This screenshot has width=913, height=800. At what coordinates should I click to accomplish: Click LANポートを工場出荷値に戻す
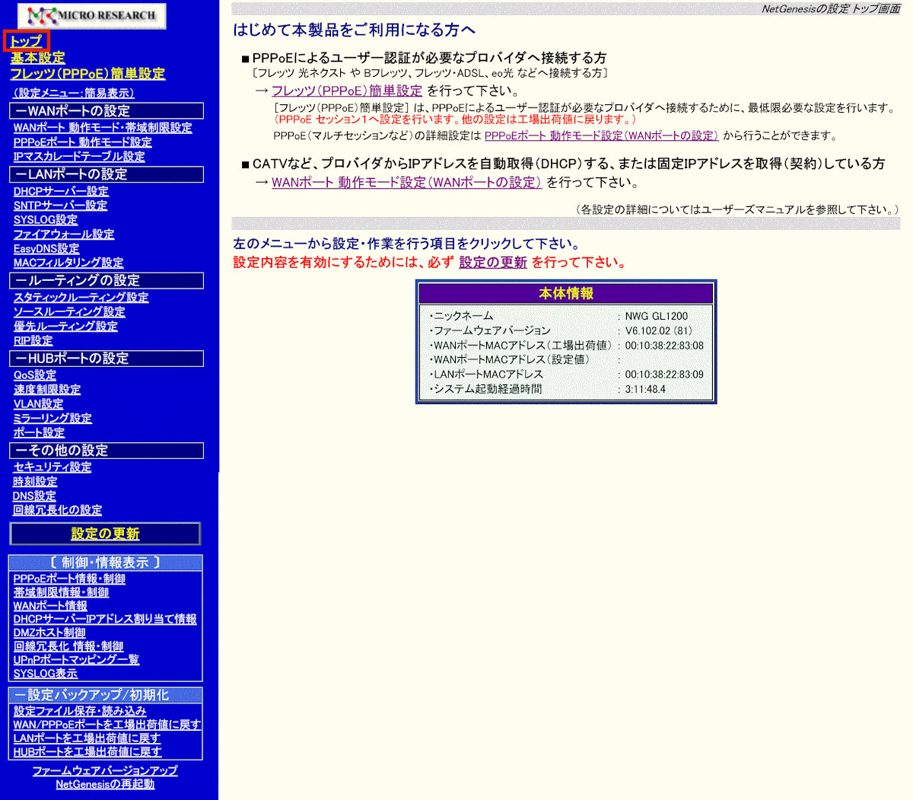coord(87,738)
